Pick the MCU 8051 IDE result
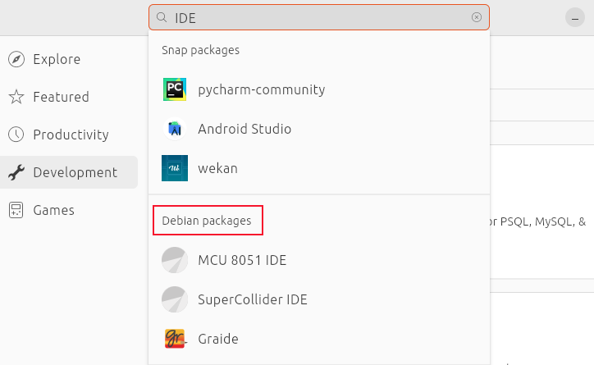The image size is (594, 365). tap(242, 260)
